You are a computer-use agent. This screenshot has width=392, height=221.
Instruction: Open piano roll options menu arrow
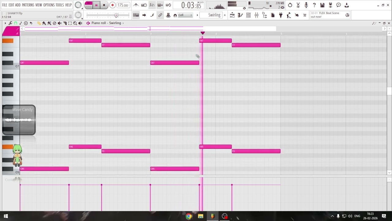tap(5, 23)
